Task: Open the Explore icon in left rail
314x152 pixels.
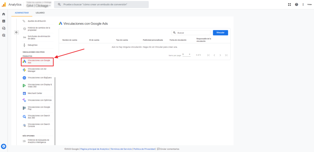Action: click(x=3, y=28)
